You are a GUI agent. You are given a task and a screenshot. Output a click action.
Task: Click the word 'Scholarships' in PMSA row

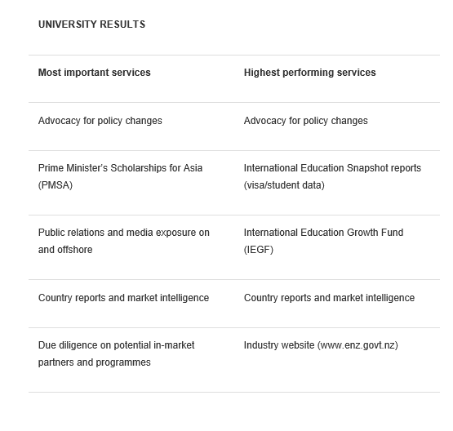[139, 168]
